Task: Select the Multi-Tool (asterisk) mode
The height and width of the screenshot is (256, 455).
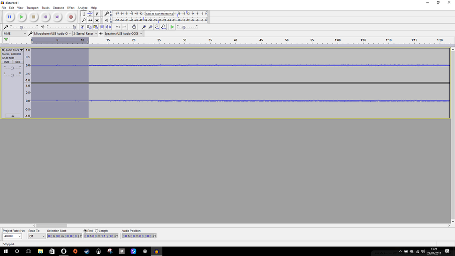Action: tap(97, 20)
